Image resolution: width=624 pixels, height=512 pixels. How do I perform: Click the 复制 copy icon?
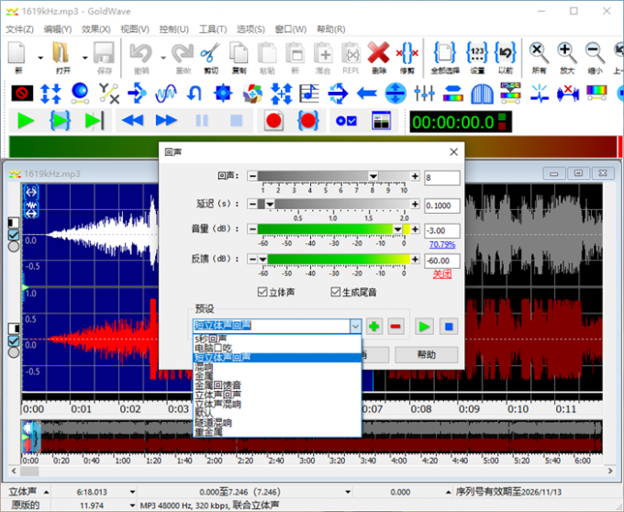coord(239,53)
